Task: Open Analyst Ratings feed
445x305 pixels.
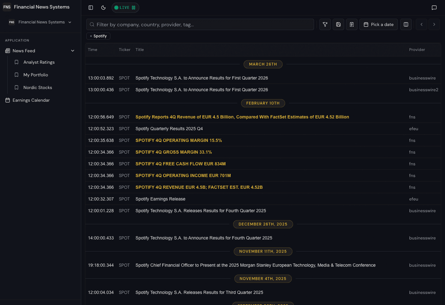Action: [x=39, y=62]
